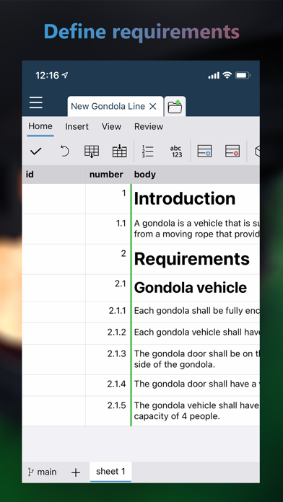Open the Review ribbon tab
Image resolution: width=283 pixels, height=502 pixels.
(x=149, y=127)
